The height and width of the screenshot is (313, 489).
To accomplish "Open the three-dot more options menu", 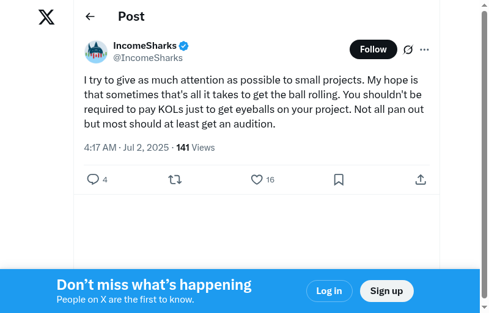I will coord(425,49).
